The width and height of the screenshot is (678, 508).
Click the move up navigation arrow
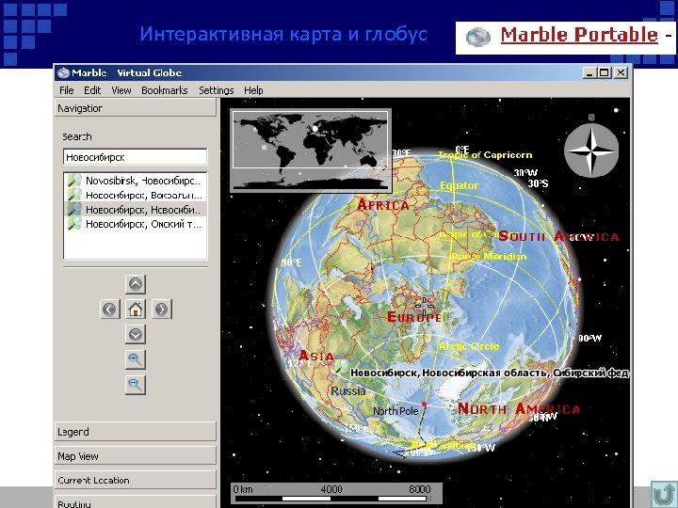pos(136,284)
